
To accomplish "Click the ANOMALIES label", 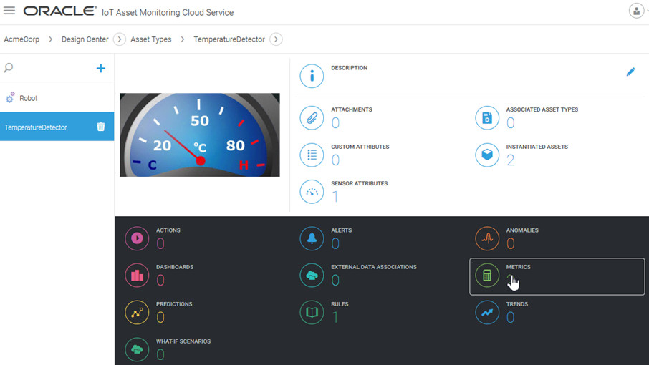I will [522, 230].
